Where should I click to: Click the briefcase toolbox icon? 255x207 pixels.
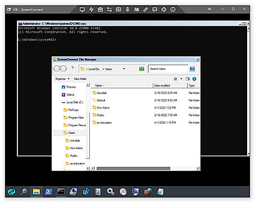[x=101, y=10]
